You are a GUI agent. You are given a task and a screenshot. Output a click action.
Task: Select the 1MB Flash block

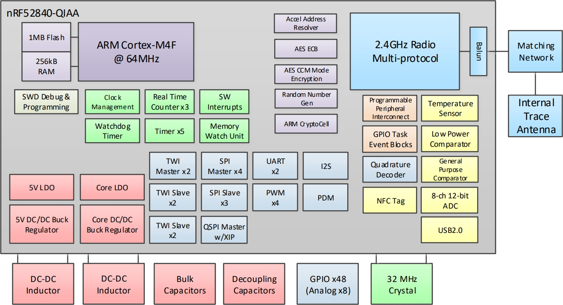[47, 38]
